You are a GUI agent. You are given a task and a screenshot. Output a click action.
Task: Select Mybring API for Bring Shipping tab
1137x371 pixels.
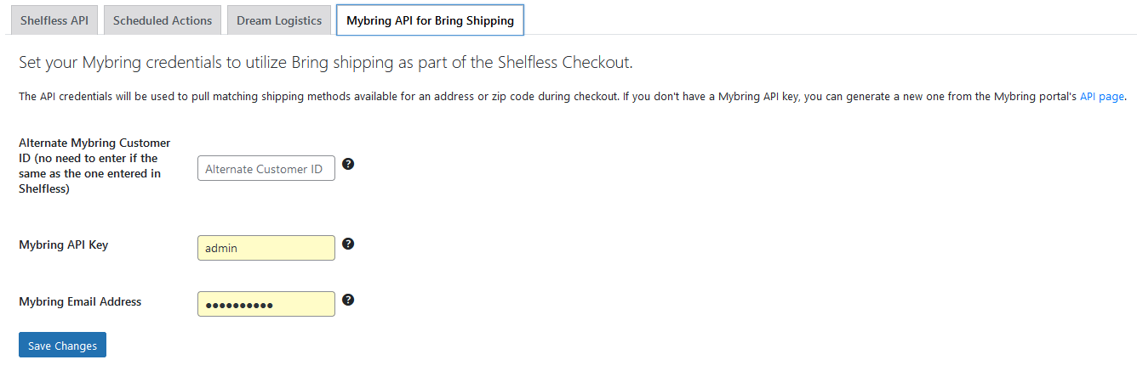click(x=430, y=20)
